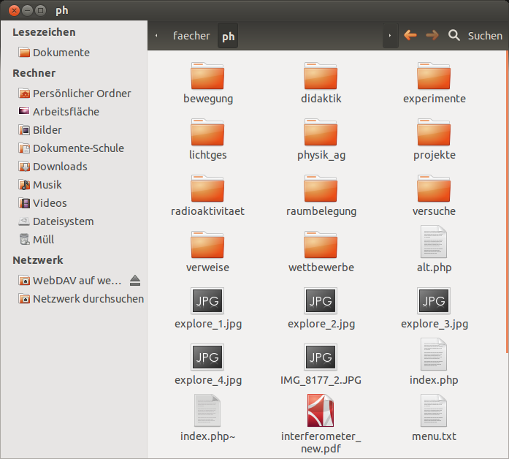Open the Suchen search button

coord(475,35)
